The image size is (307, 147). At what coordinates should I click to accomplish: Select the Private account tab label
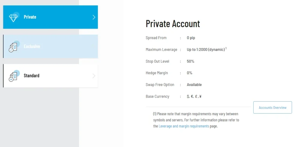pos(30,17)
